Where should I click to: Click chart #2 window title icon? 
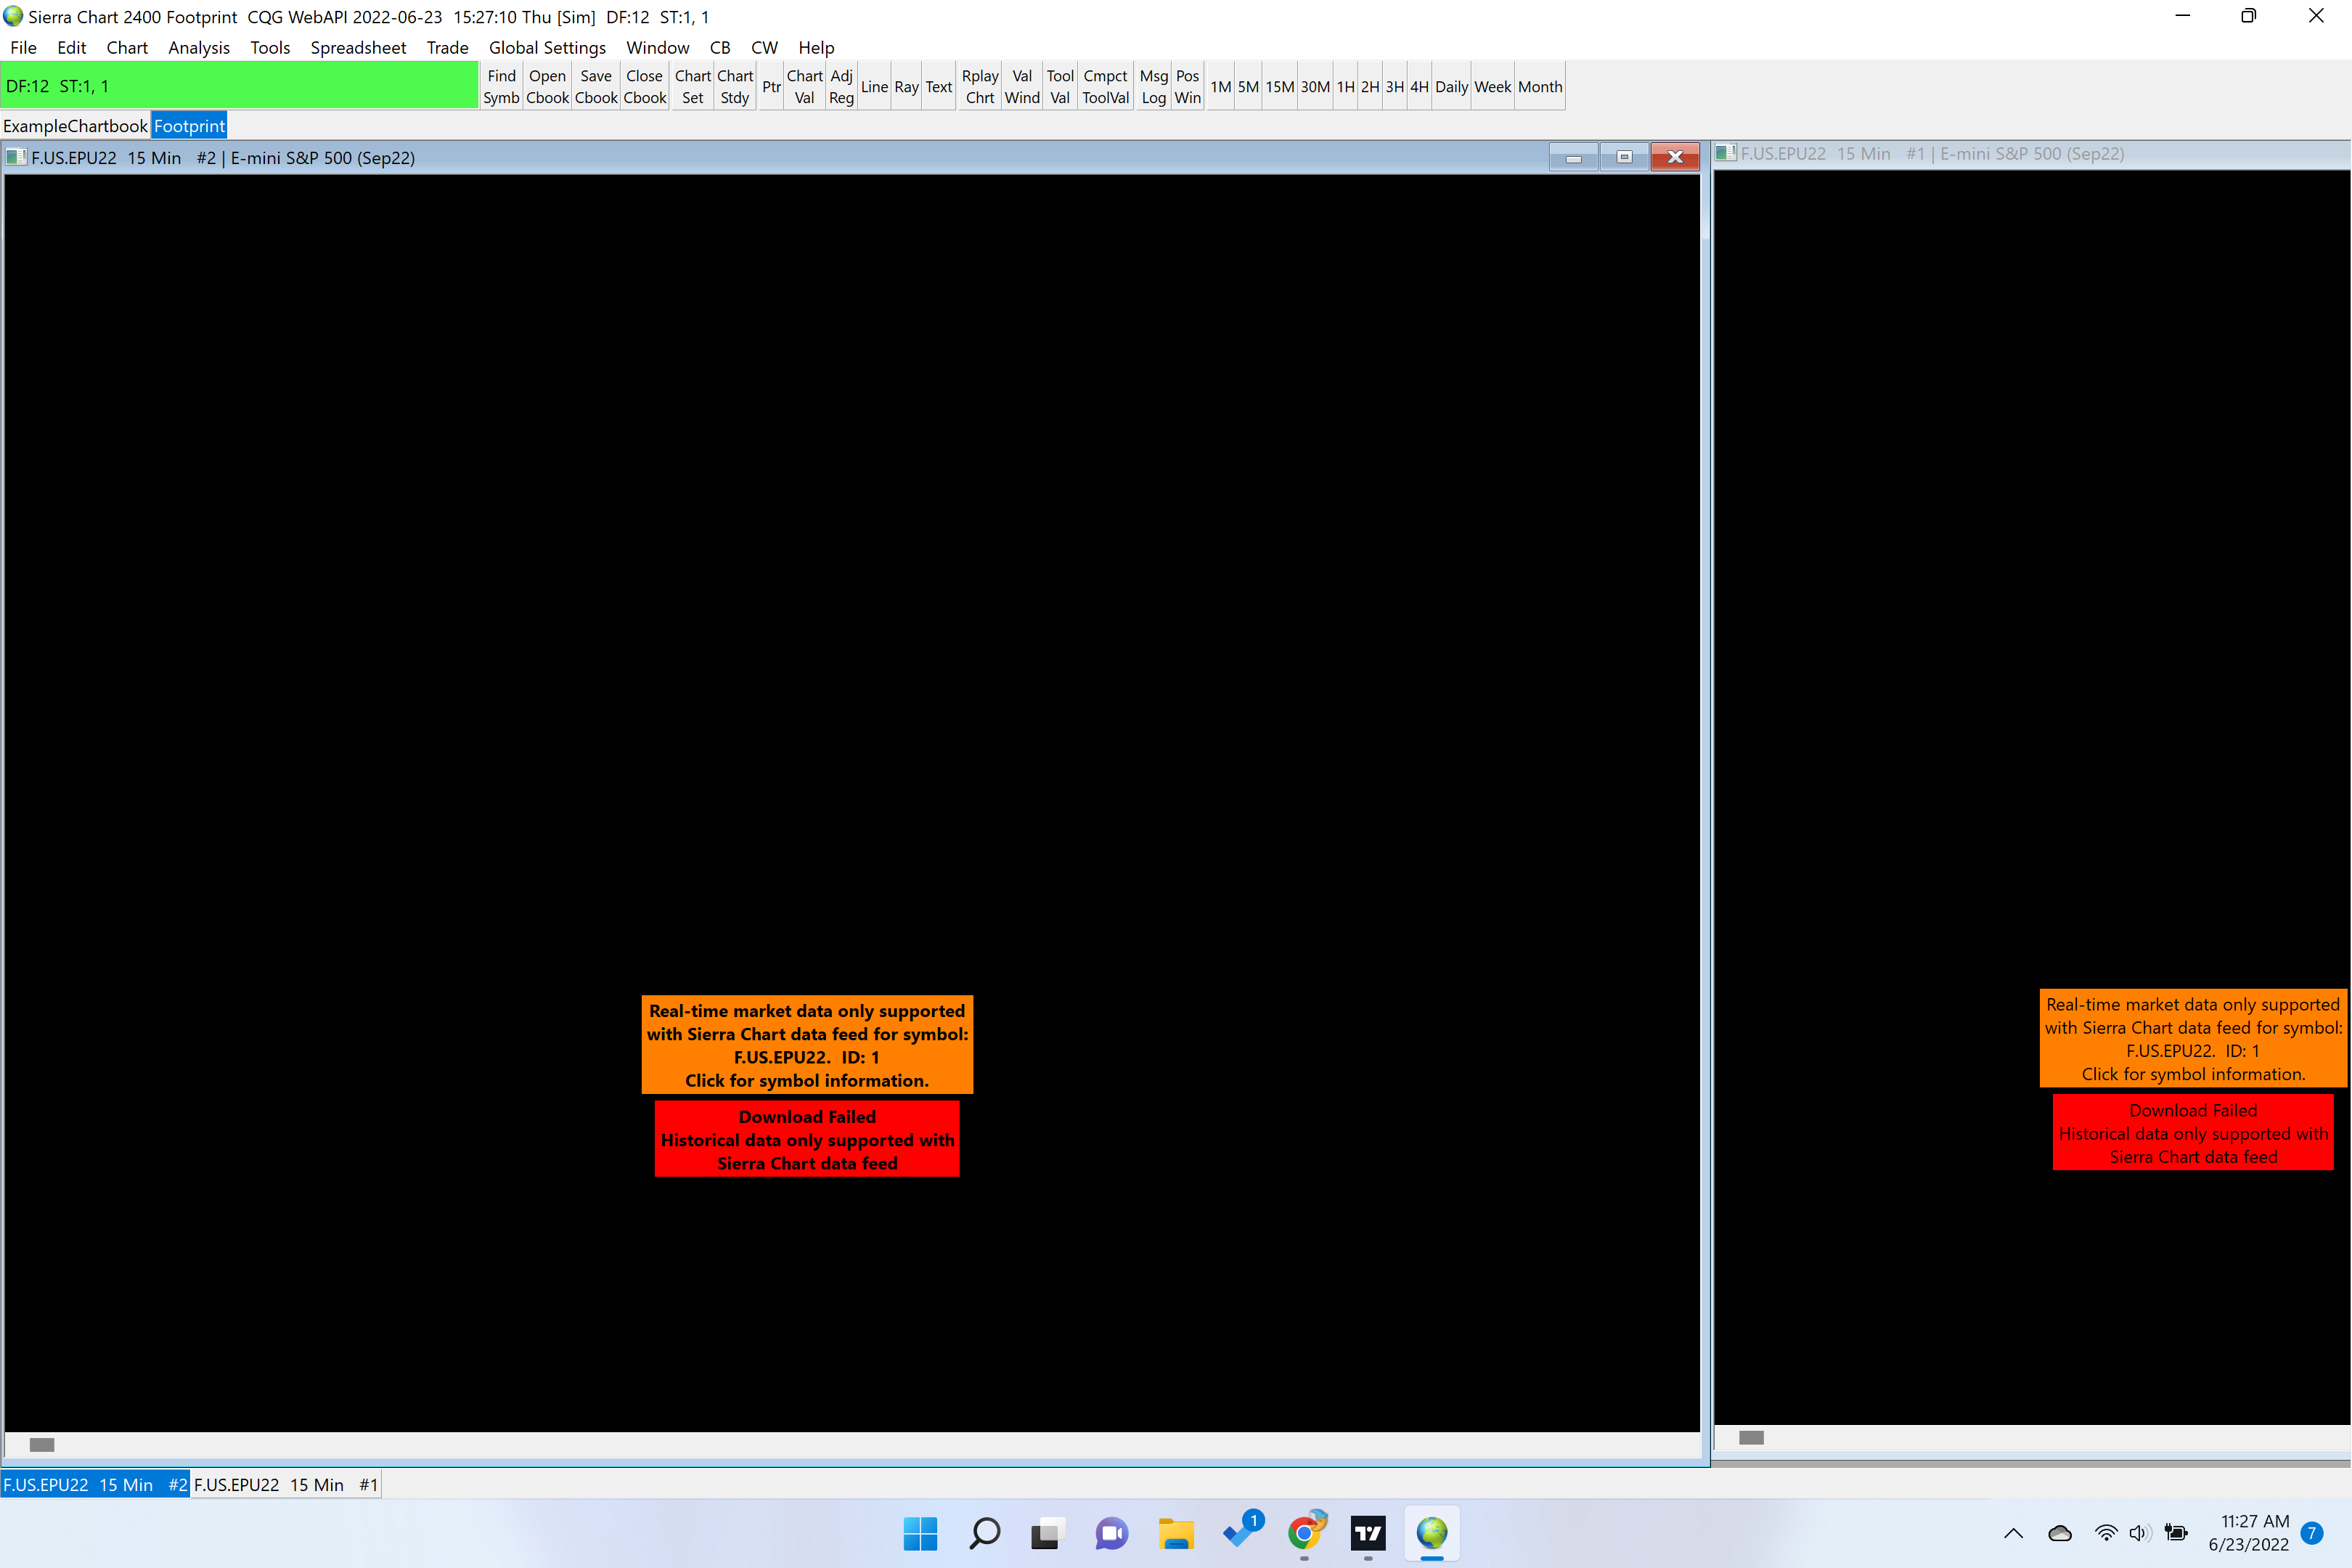point(16,157)
